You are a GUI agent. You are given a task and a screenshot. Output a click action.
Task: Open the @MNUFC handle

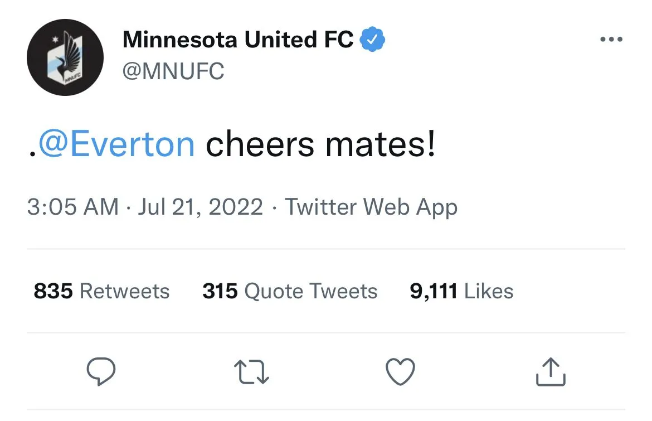[x=173, y=71]
